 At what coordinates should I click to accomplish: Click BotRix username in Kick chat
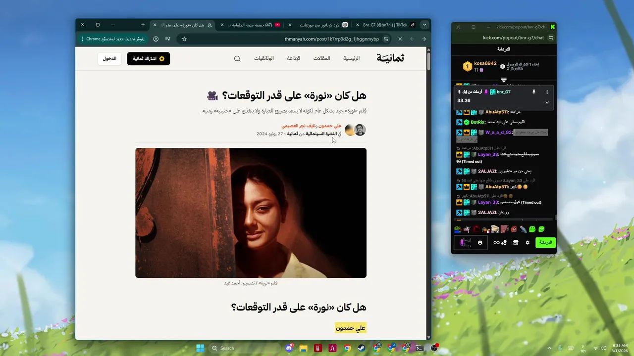click(x=477, y=122)
